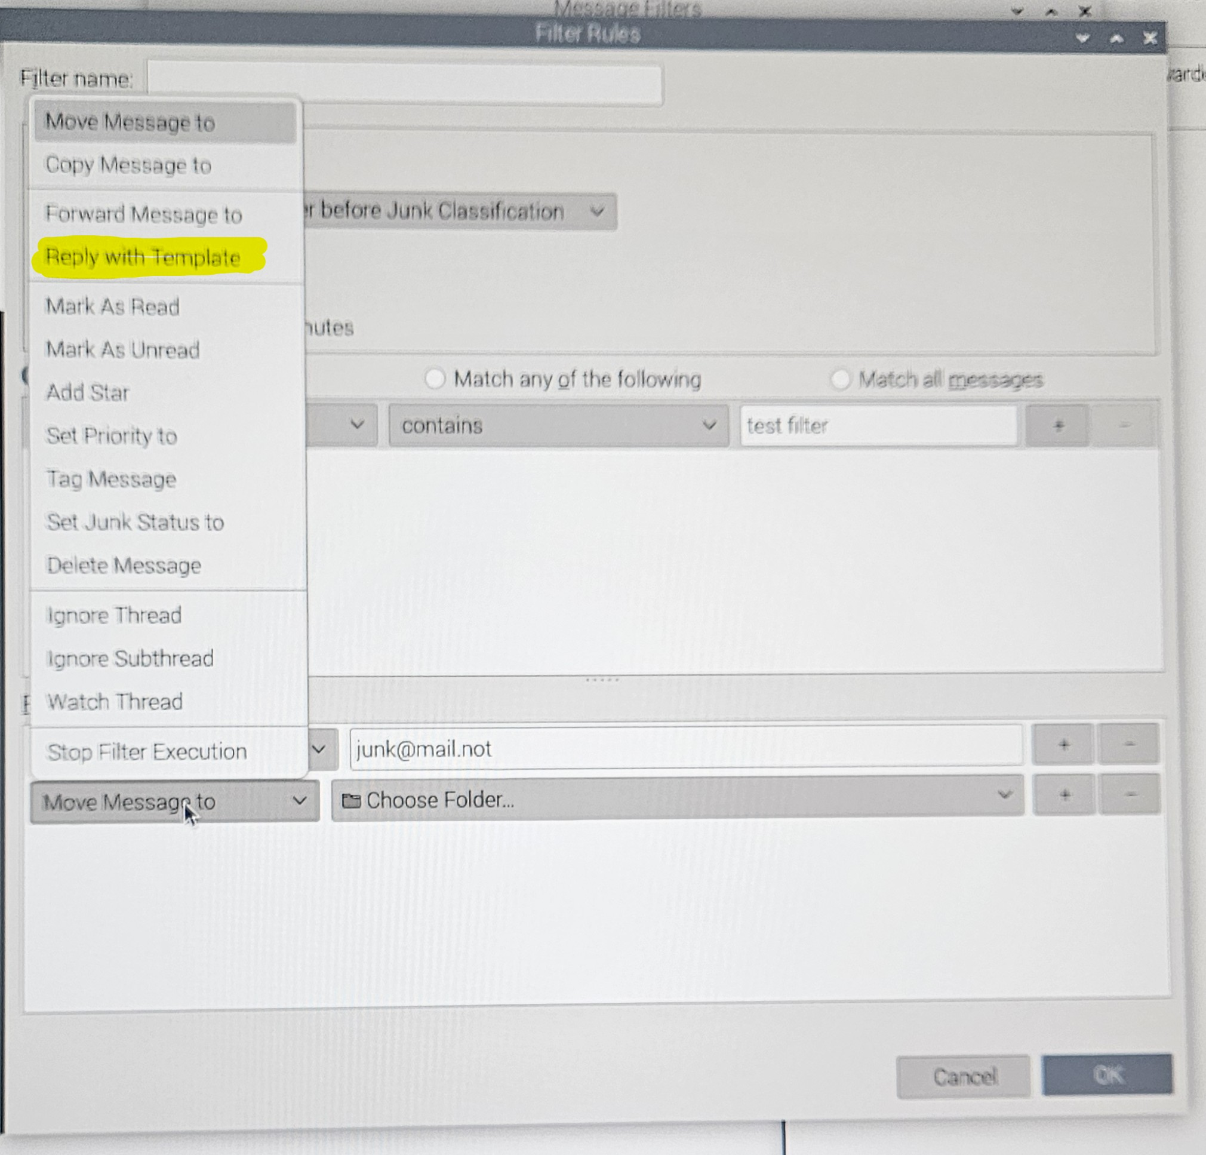
Task: Remove the Choose Folder action row
Action: [x=1130, y=794]
